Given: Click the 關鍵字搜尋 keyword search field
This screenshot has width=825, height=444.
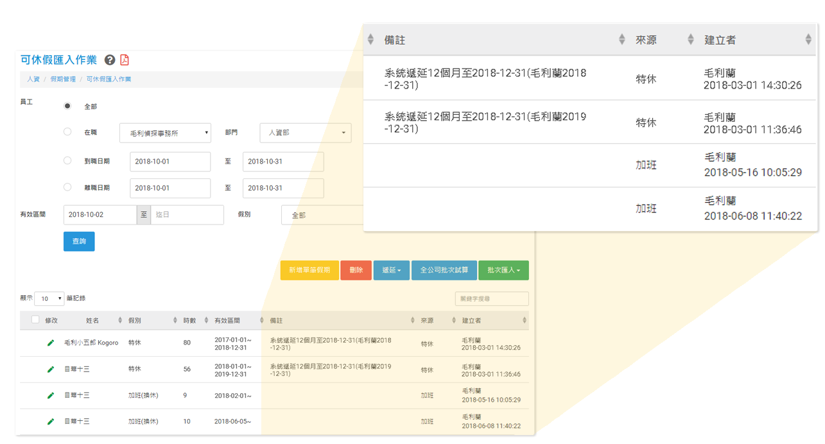Looking at the screenshot, I should pos(492,298).
